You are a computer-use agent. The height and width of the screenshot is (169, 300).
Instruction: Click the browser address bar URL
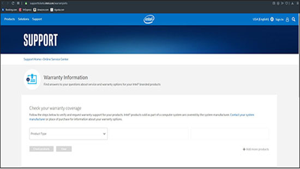(49, 3)
